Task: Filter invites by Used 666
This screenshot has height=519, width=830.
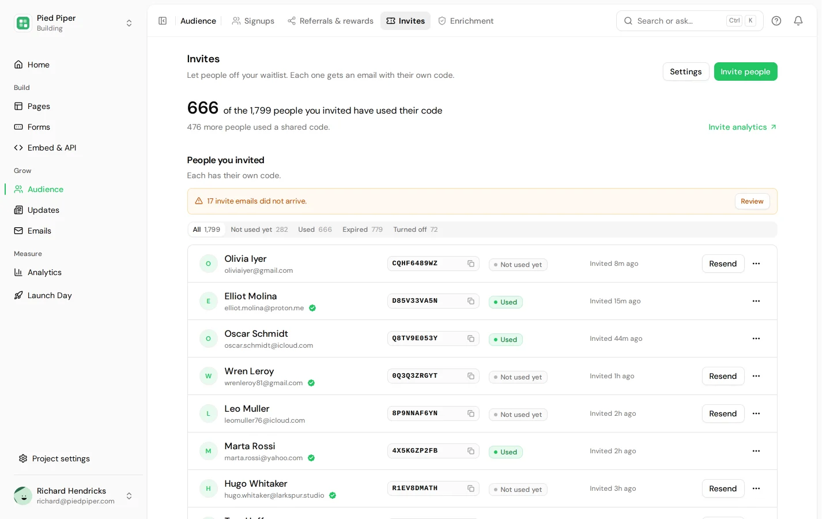Action: tap(315, 230)
